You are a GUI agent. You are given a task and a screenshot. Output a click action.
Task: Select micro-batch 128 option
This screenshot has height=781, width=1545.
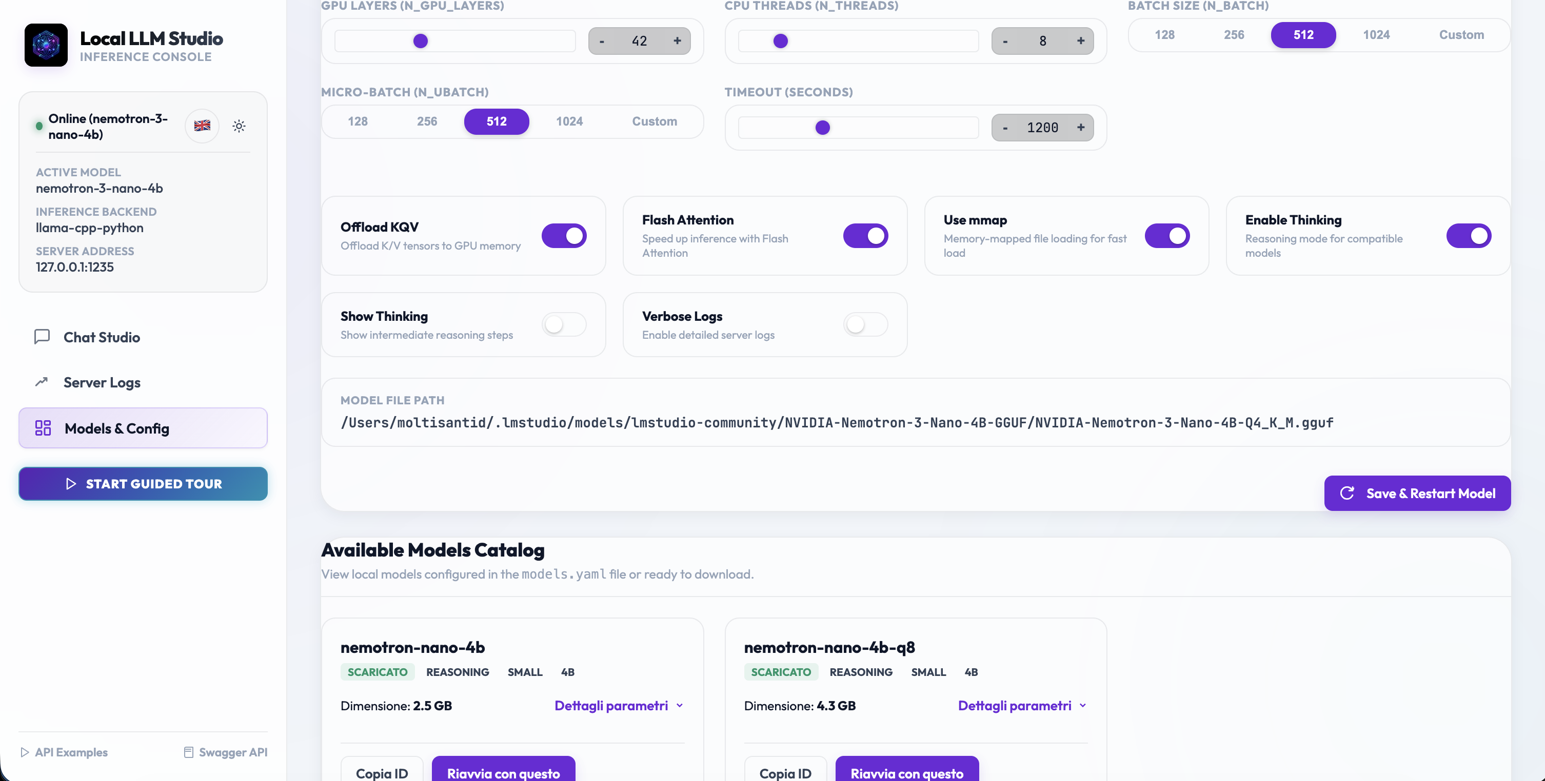tap(358, 121)
